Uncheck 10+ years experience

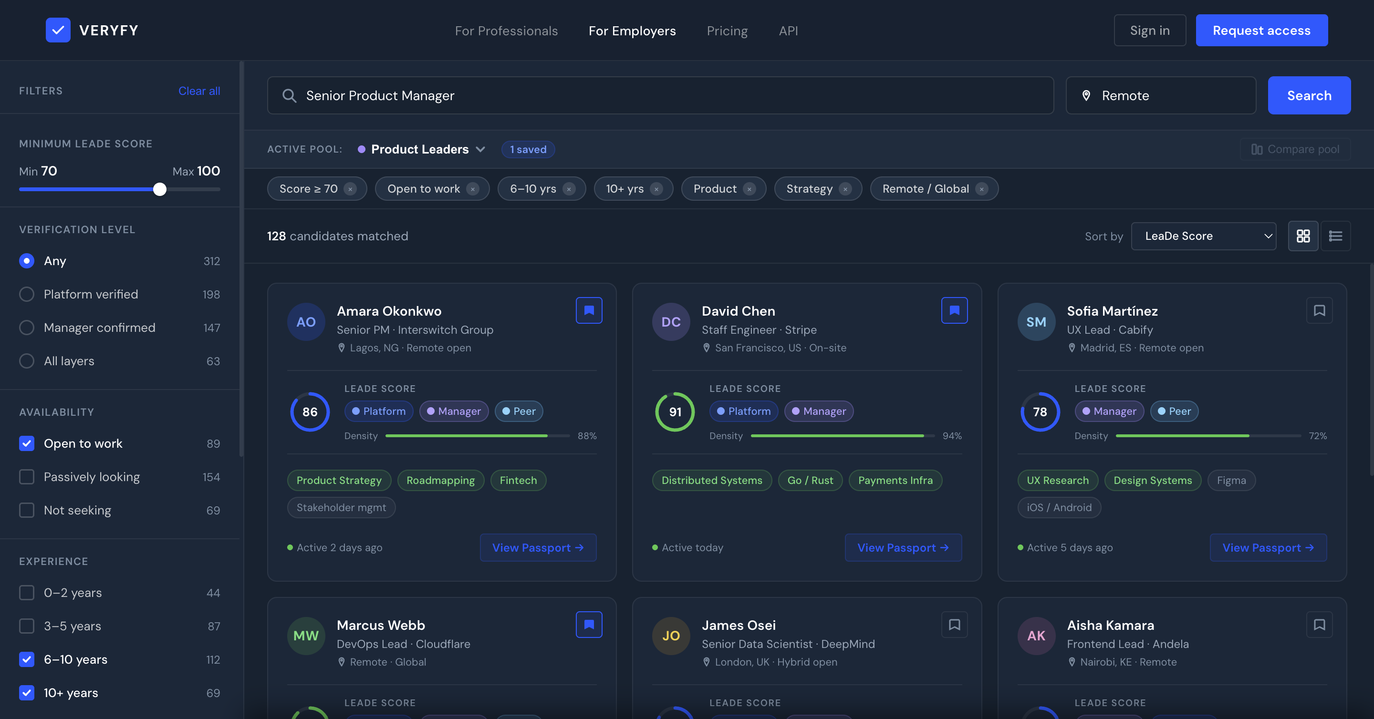(x=27, y=692)
